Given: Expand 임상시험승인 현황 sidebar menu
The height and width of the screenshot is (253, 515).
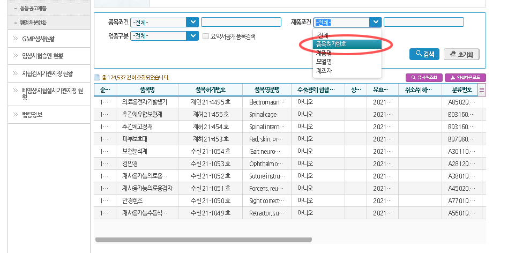Looking at the screenshot, I should (49, 56).
